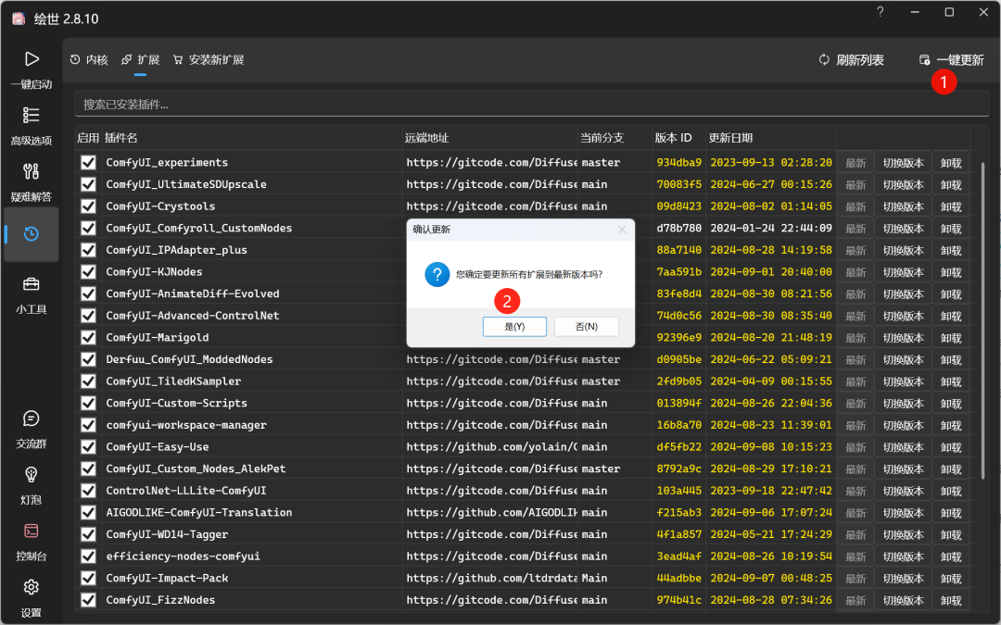This screenshot has width=1001, height=625.
Task: Open the 交流群 chat icon
Action: (31, 427)
